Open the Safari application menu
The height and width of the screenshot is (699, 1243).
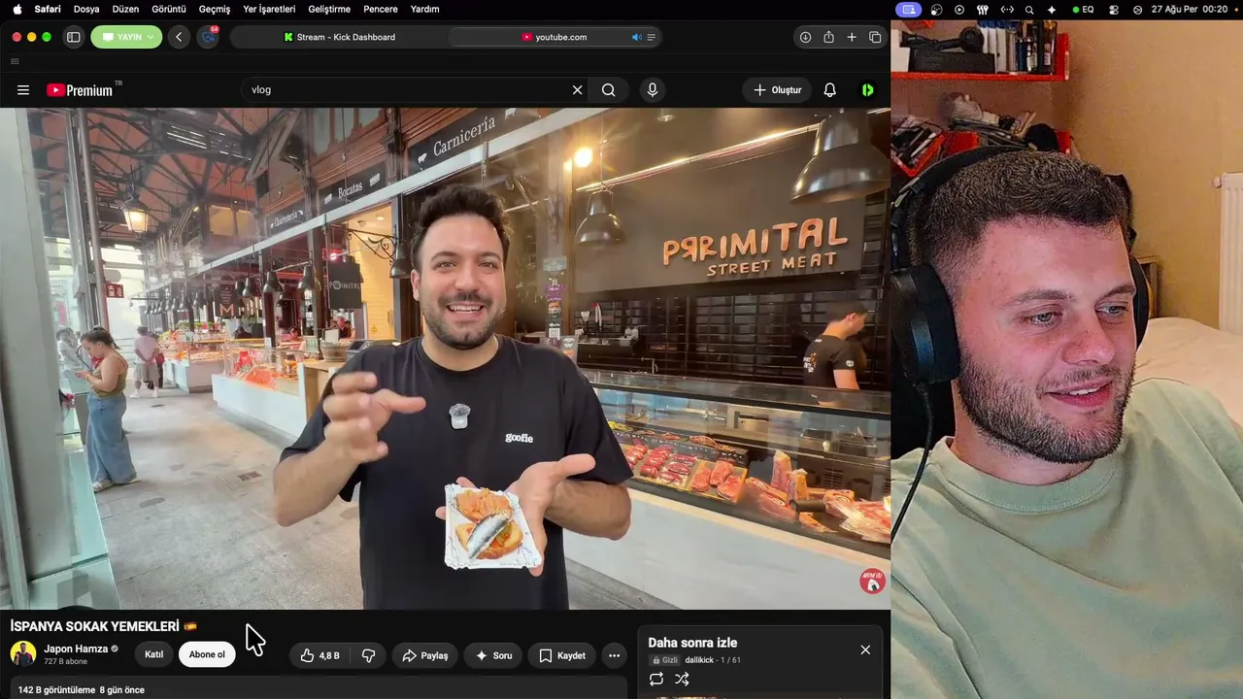48,10
